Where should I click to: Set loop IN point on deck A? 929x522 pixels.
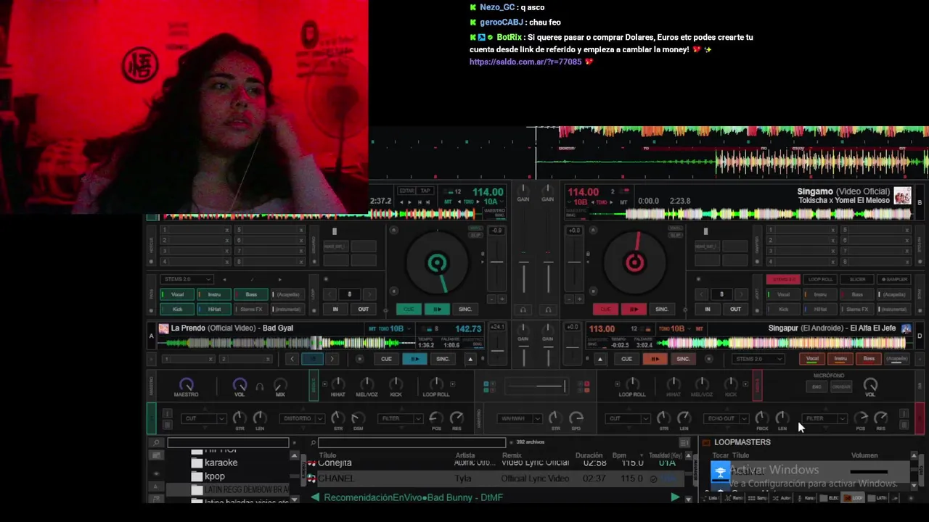335,309
